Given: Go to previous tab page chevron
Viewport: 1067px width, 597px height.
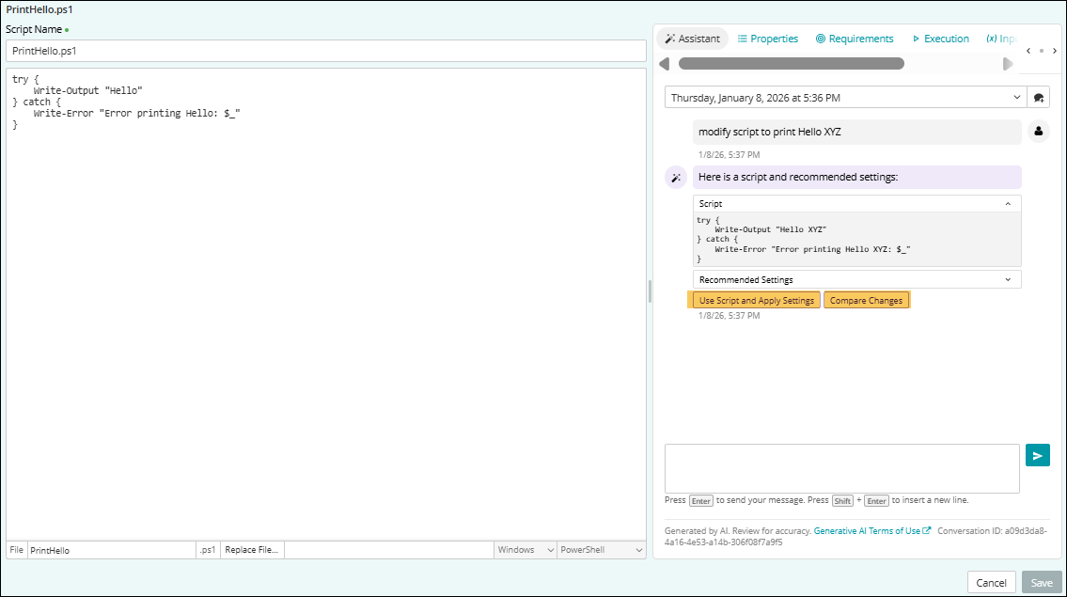Looking at the screenshot, I should 1028,51.
